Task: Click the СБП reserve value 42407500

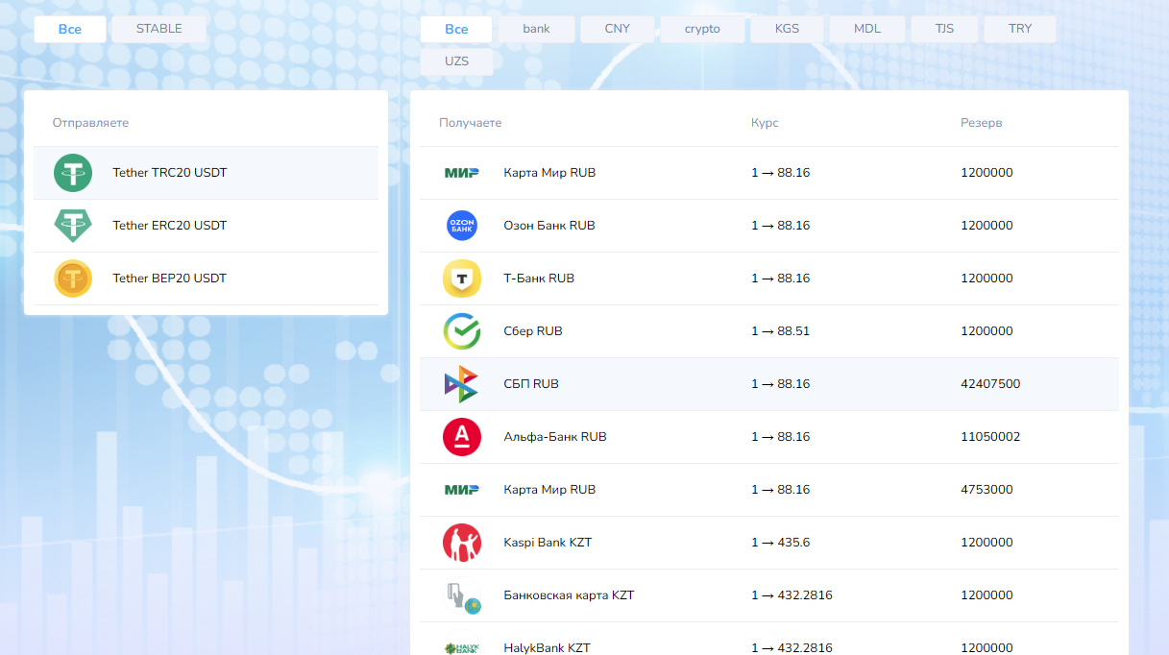Action: pos(990,384)
